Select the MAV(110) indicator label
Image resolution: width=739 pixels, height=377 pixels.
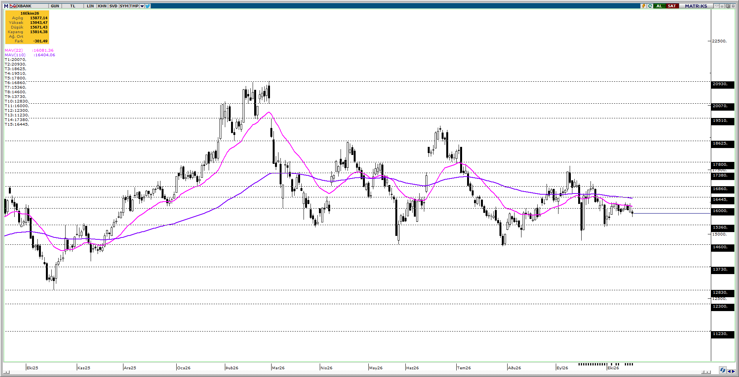point(15,55)
